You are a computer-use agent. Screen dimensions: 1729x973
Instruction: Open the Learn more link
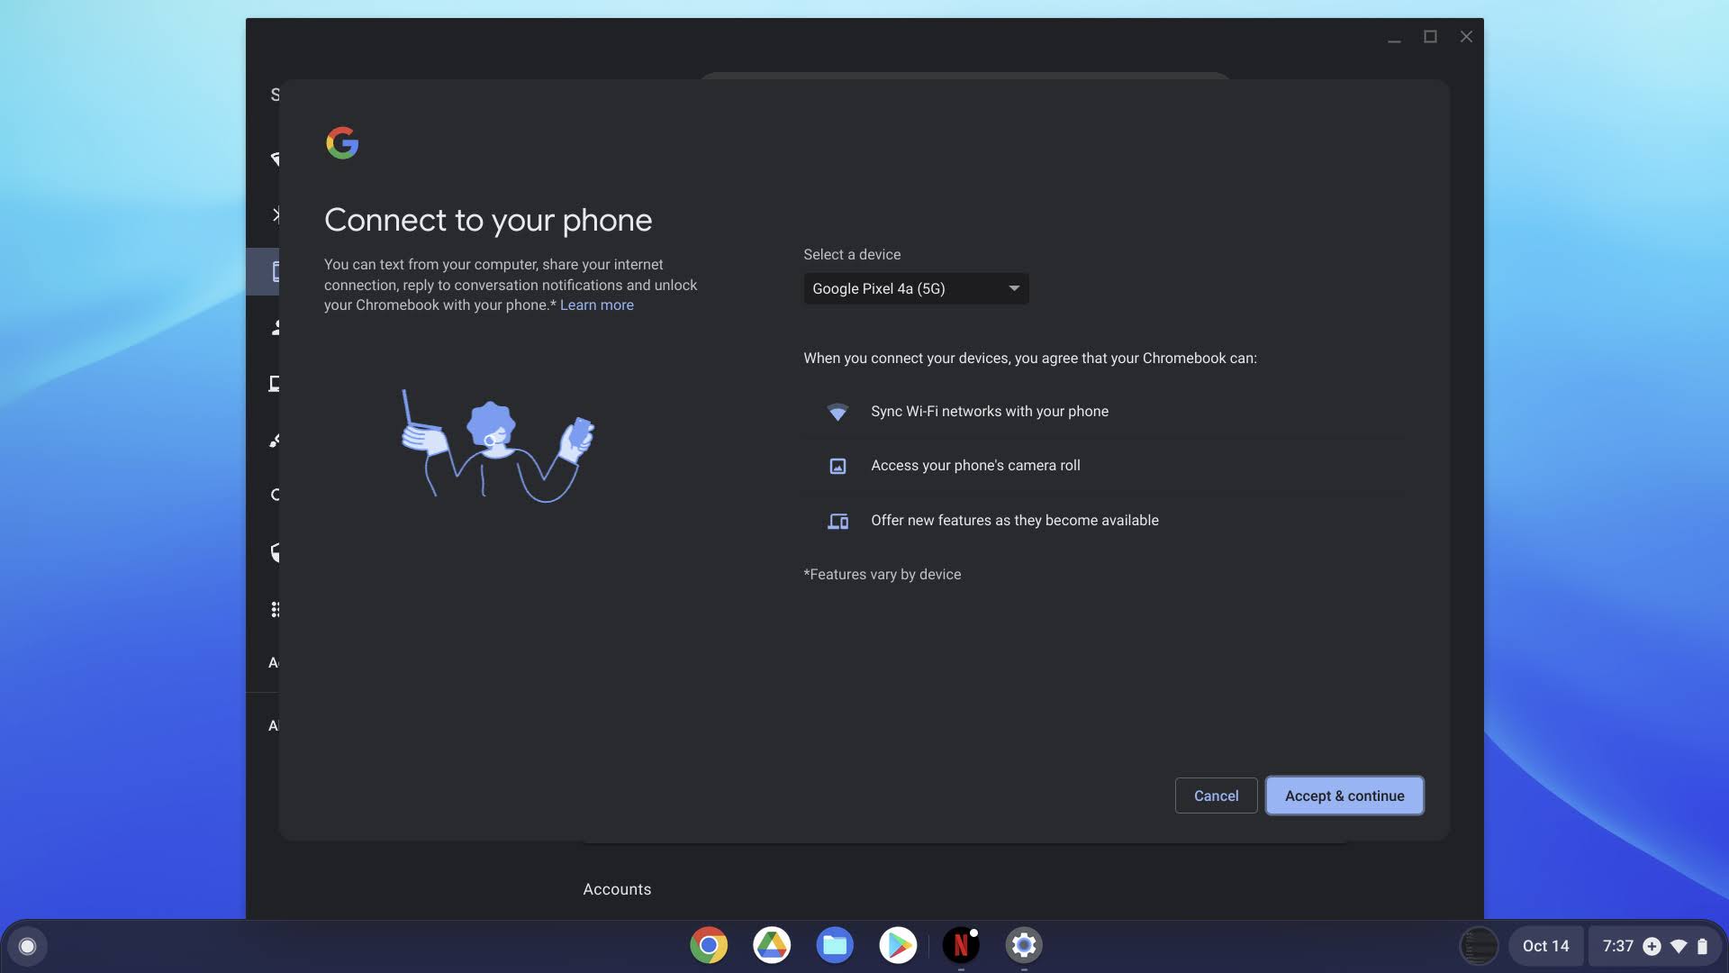(x=596, y=305)
